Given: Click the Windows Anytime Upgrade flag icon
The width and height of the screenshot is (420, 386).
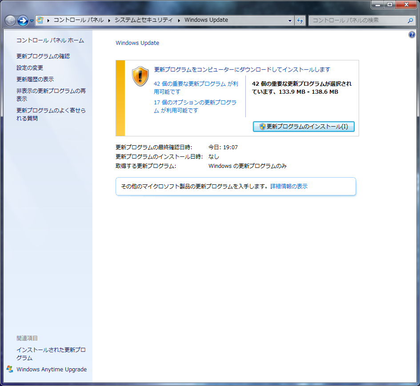Looking at the screenshot, I should point(10,369).
